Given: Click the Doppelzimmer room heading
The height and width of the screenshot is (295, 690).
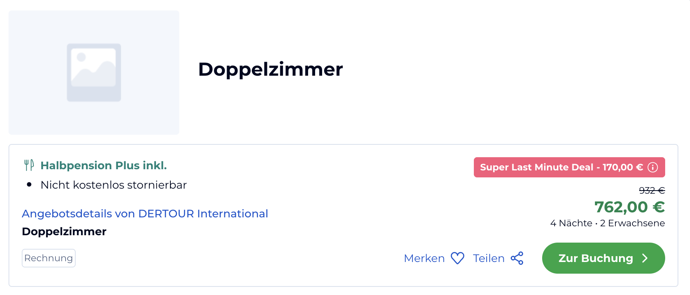Looking at the screenshot, I should [x=270, y=69].
